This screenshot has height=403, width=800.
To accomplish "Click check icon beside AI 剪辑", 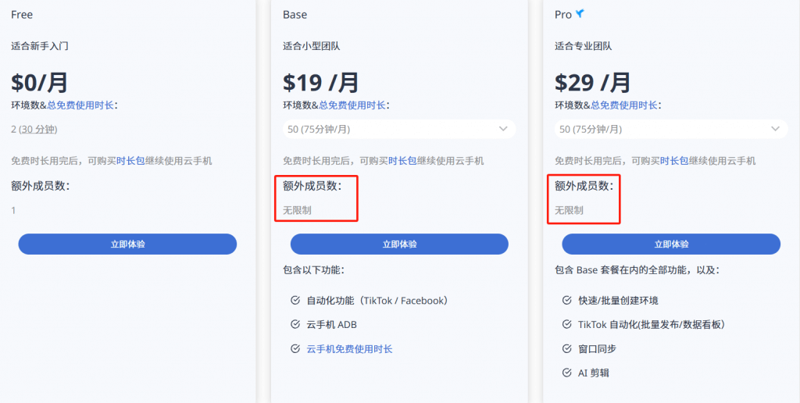I will click(x=567, y=373).
